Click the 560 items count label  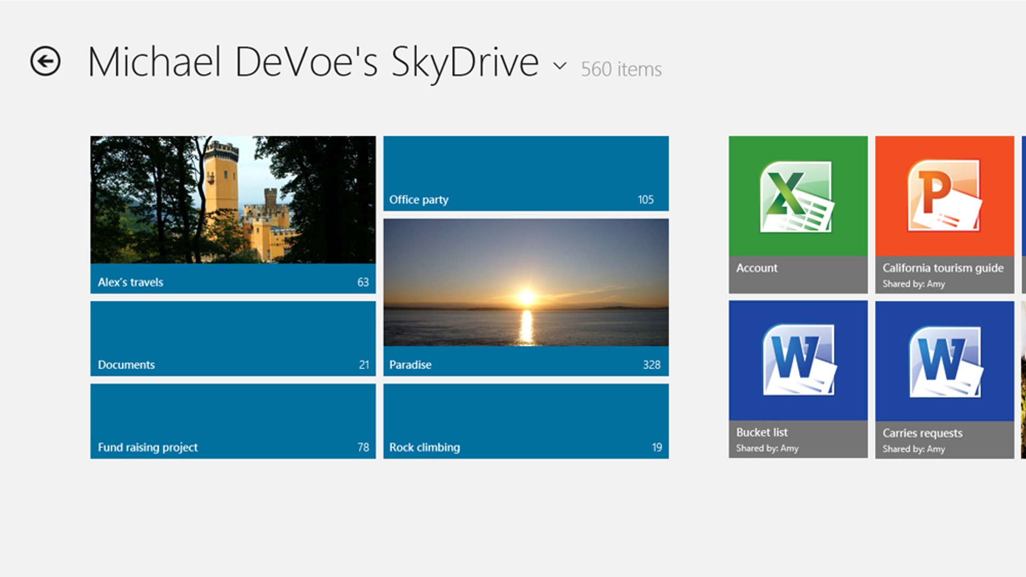[620, 68]
